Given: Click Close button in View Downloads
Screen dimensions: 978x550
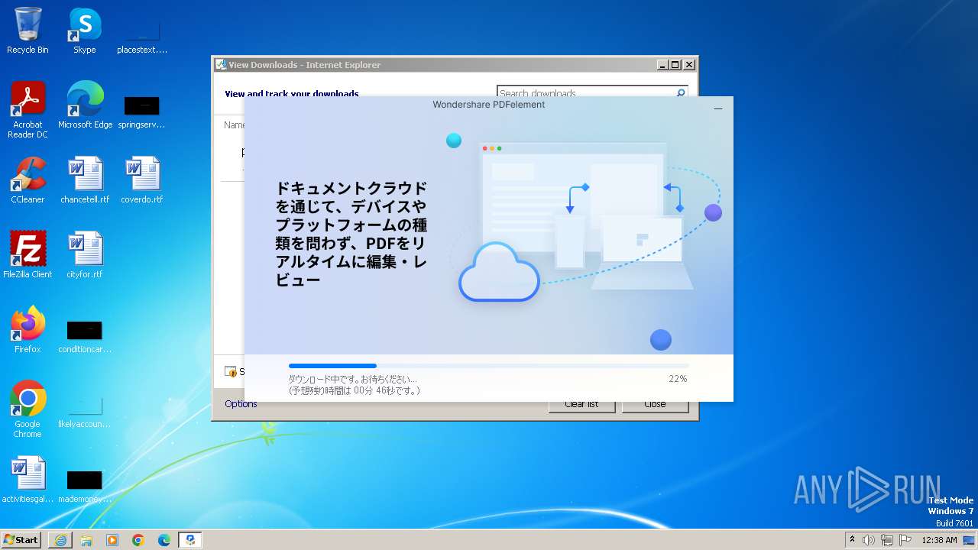Looking at the screenshot, I should pyautogui.click(x=655, y=405).
